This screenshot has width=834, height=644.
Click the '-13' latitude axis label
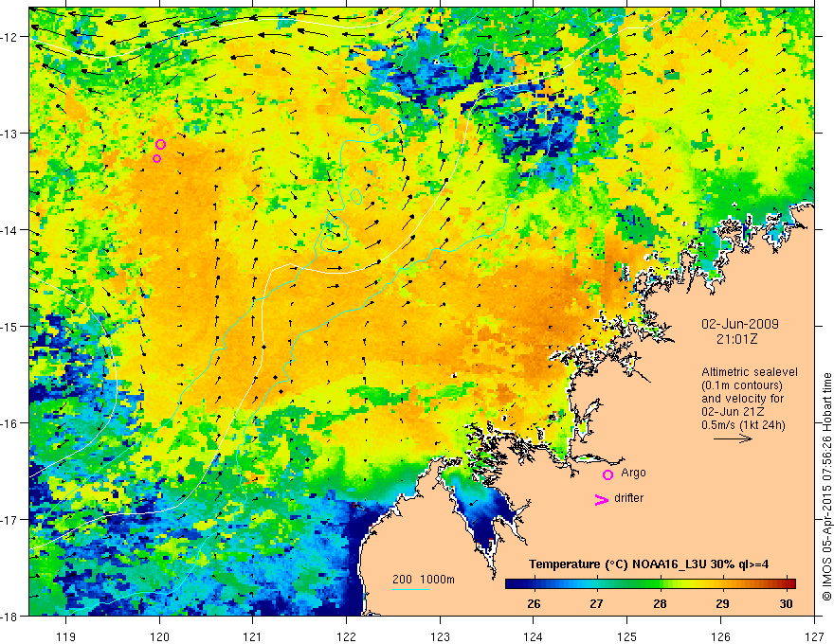coord(10,133)
